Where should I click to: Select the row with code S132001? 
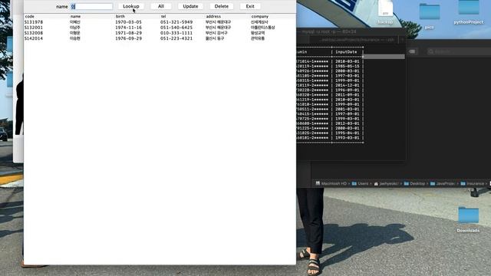click(160, 28)
